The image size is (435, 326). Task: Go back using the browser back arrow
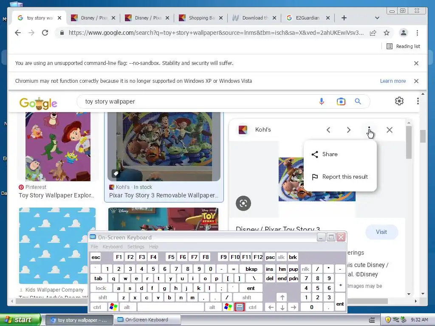[x=18, y=33]
